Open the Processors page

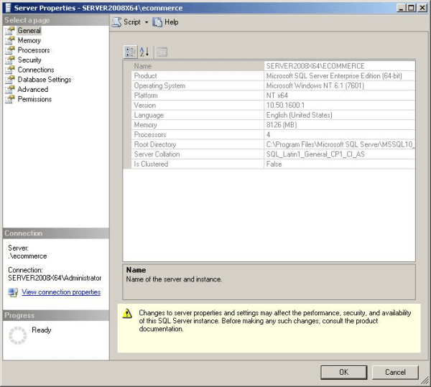[34, 50]
